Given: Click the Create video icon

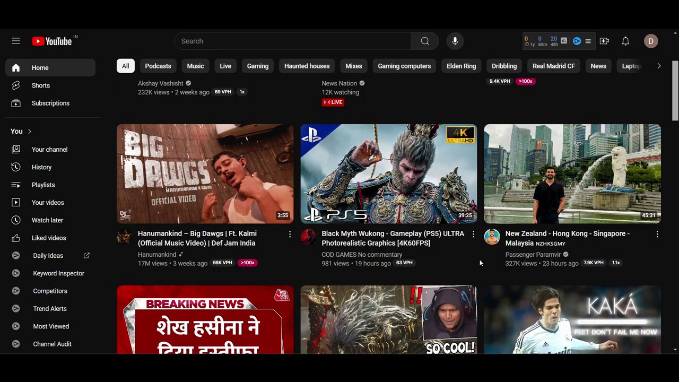Looking at the screenshot, I should tap(604, 41).
